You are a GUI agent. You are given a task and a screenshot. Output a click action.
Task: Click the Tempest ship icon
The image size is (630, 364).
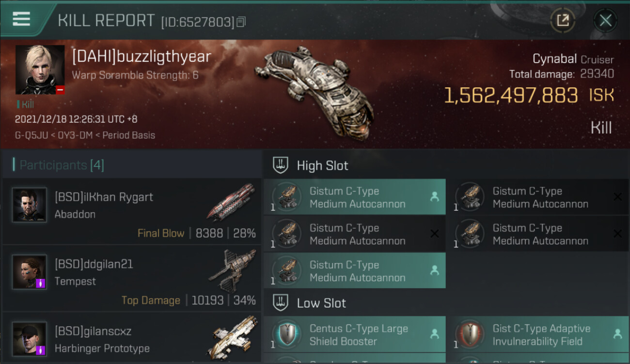pos(232,270)
